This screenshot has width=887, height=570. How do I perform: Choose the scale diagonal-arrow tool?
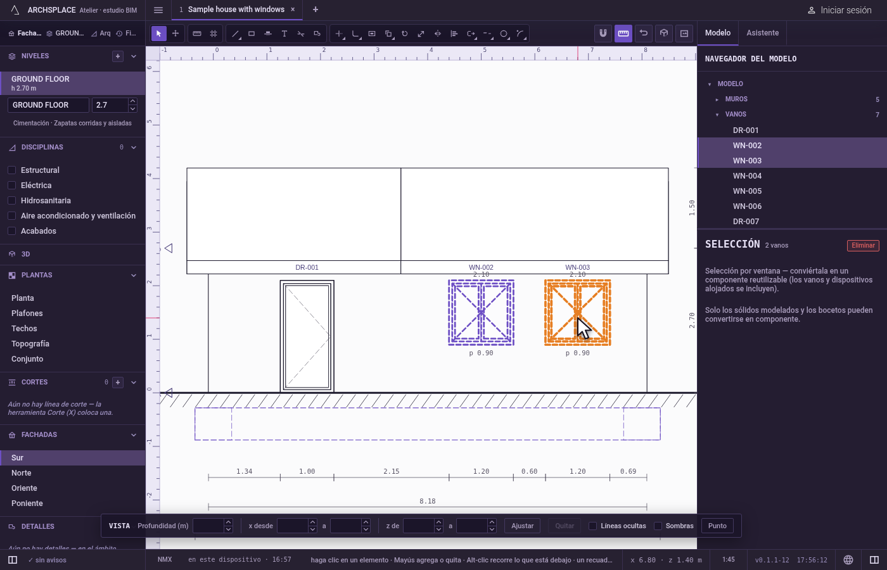click(421, 34)
